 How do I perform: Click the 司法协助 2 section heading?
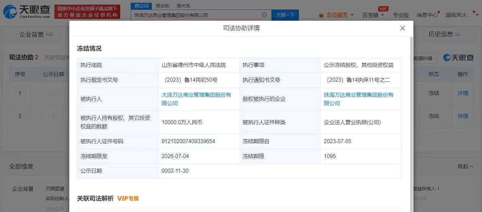(x=24, y=57)
